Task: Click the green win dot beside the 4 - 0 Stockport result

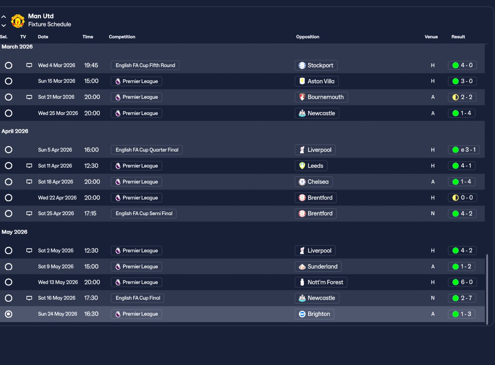Action: point(456,65)
